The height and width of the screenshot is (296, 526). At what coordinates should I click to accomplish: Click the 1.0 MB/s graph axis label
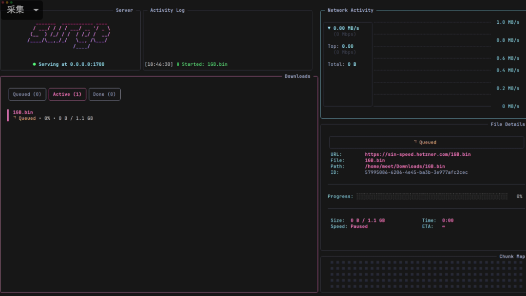(507, 22)
